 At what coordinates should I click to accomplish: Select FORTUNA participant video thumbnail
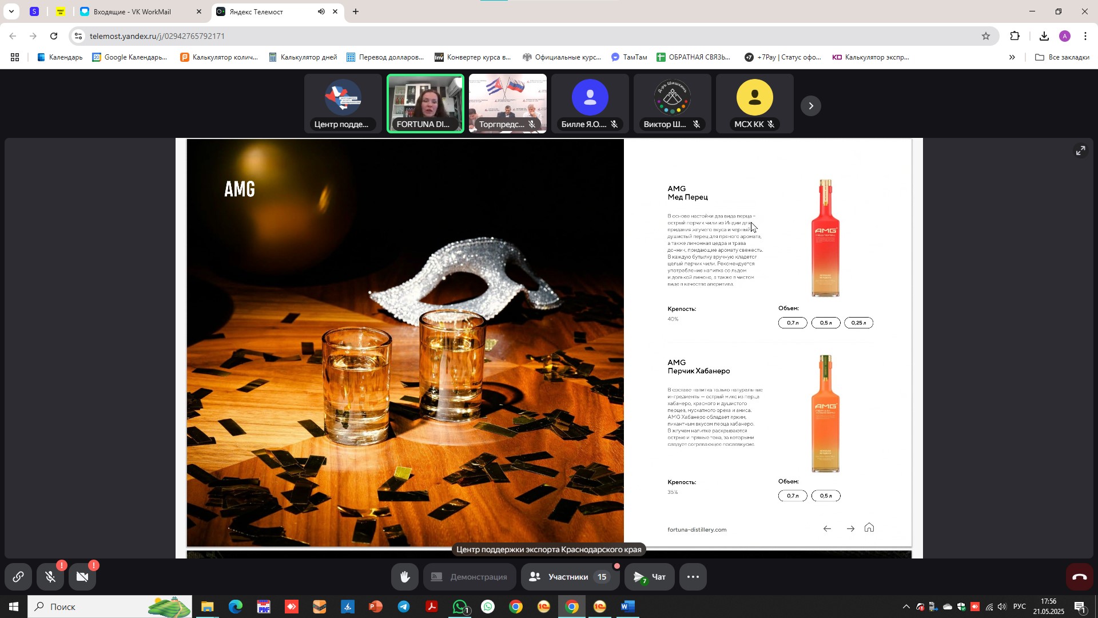(425, 103)
